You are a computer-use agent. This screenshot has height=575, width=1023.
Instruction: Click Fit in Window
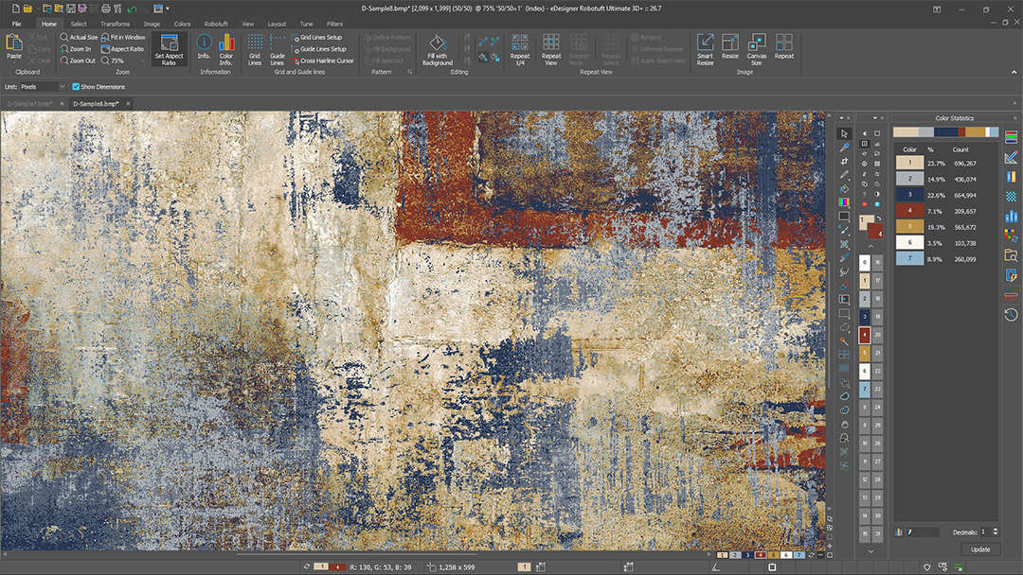coord(123,37)
